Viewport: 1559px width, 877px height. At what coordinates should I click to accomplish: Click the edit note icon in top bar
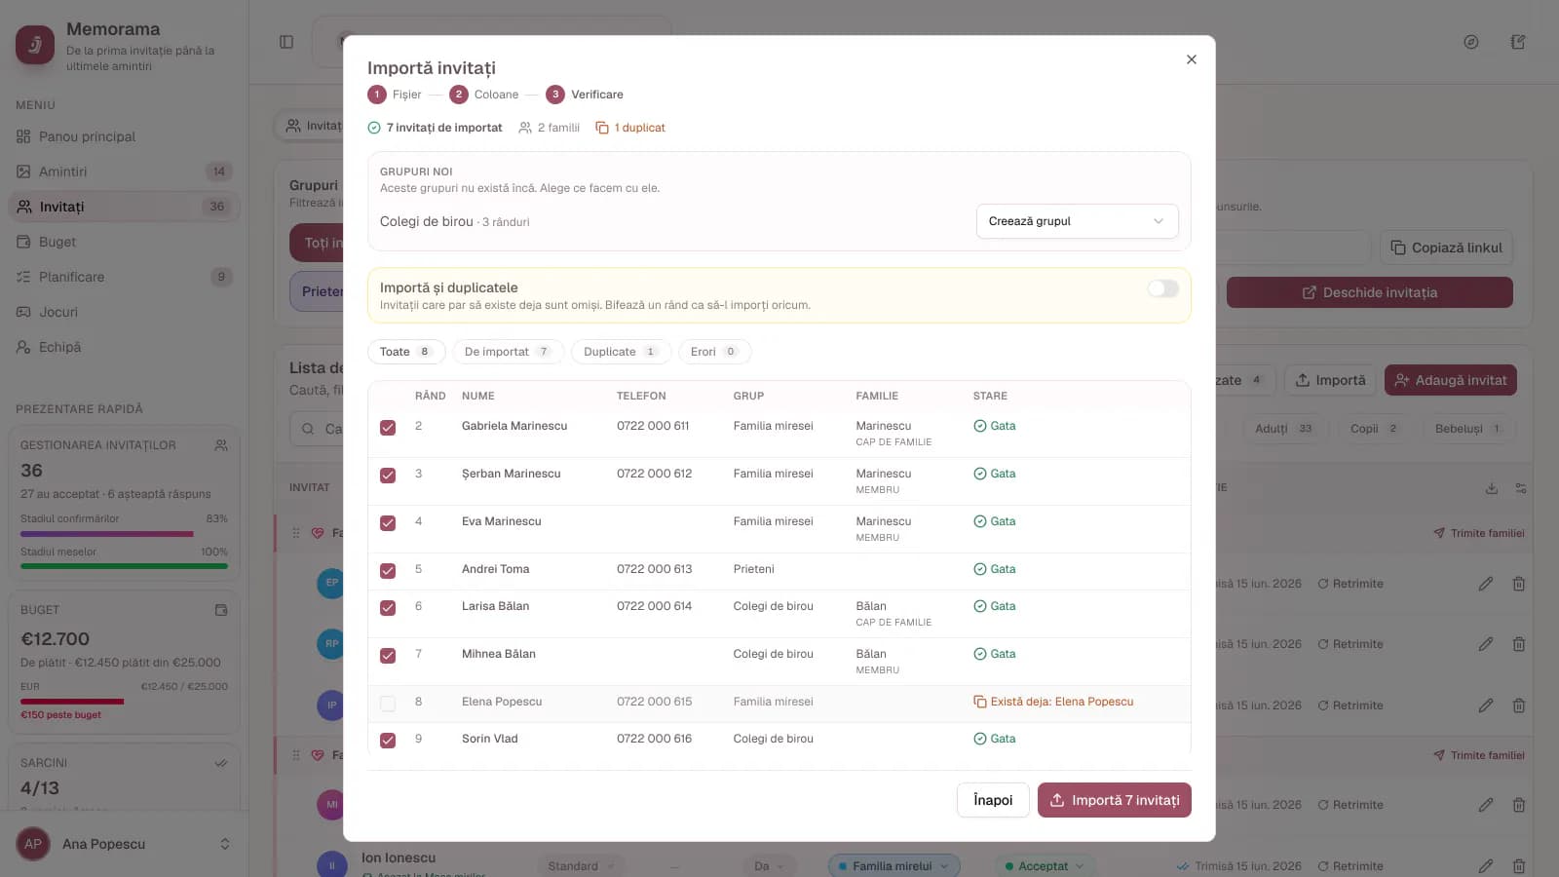(x=1518, y=42)
